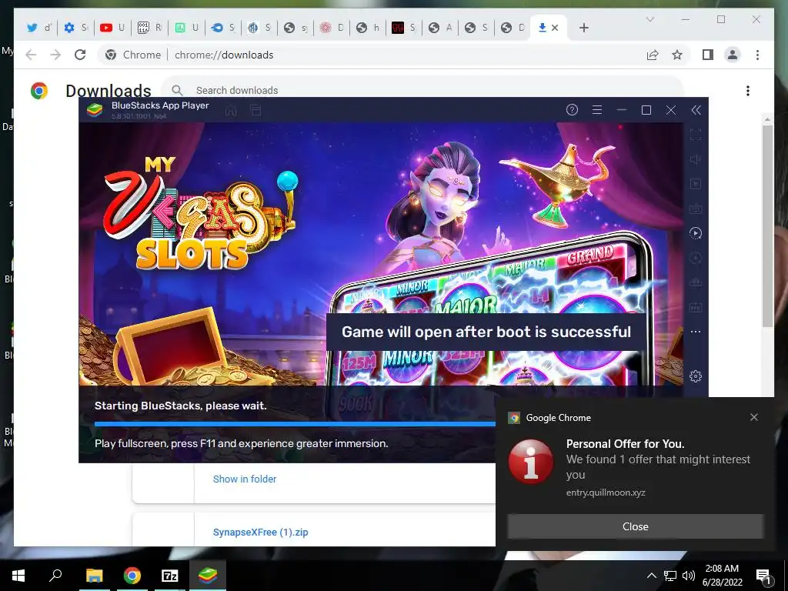The width and height of the screenshot is (788, 591).
Task: Click the BlueStacks volume speaker icon
Action: pyautogui.click(x=696, y=159)
